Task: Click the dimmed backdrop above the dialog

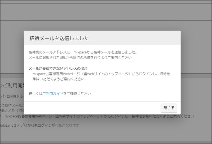Action: [x=106, y=16]
